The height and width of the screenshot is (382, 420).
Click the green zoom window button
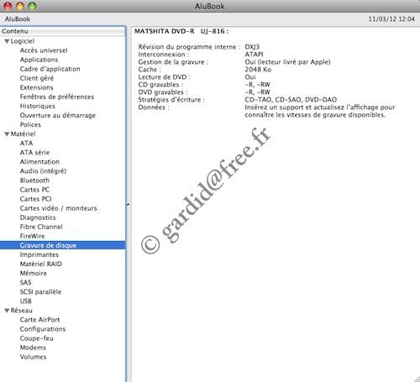(32, 6)
